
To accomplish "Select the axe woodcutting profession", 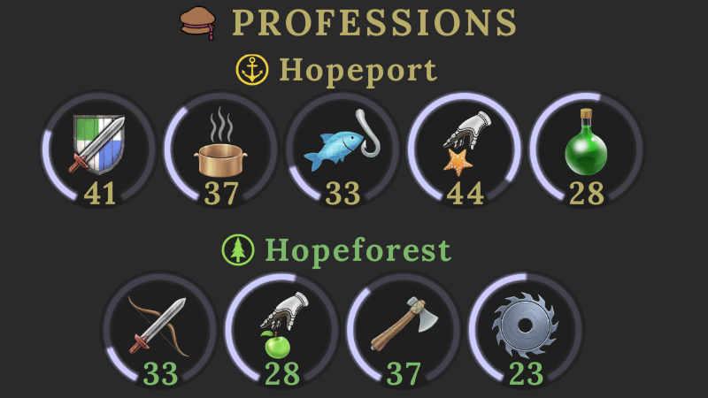I will point(404,329).
